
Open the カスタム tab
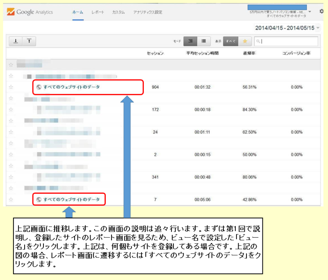[118, 12]
